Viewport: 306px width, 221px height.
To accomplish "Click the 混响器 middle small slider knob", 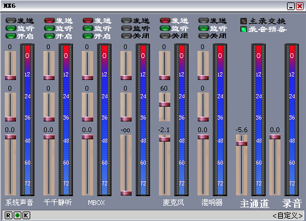I will click(203, 119).
